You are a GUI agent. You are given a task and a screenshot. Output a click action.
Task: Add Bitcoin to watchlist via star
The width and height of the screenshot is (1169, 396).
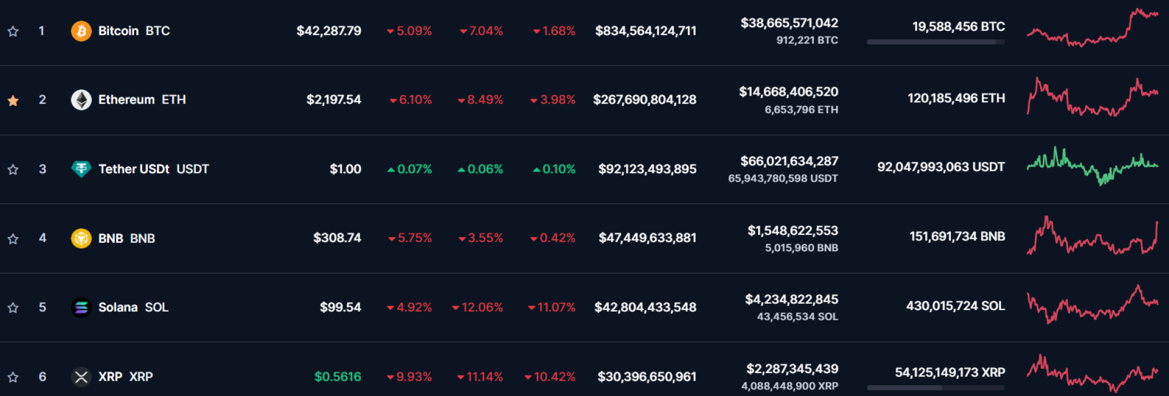(13, 31)
